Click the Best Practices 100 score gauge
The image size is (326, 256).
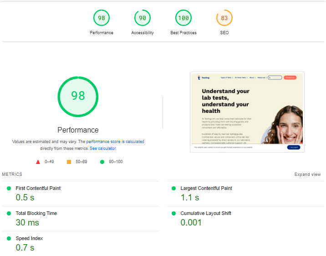point(183,18)
